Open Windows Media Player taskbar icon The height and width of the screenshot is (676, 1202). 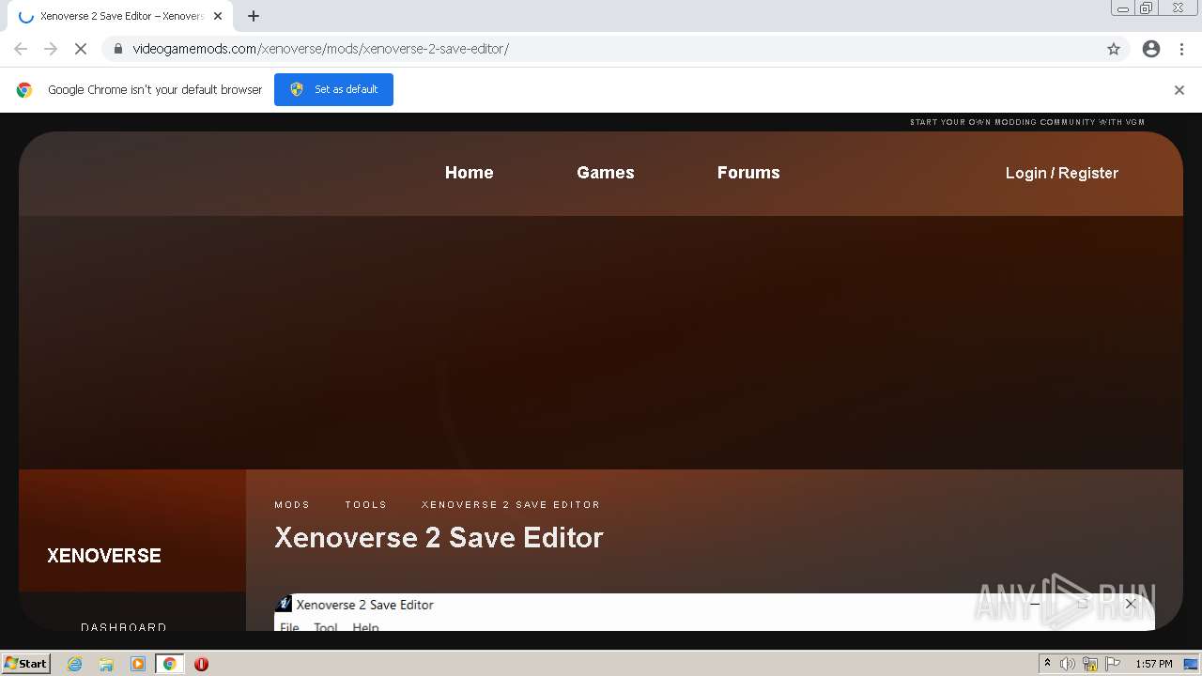pyautogui.click(x=138, y=664)
